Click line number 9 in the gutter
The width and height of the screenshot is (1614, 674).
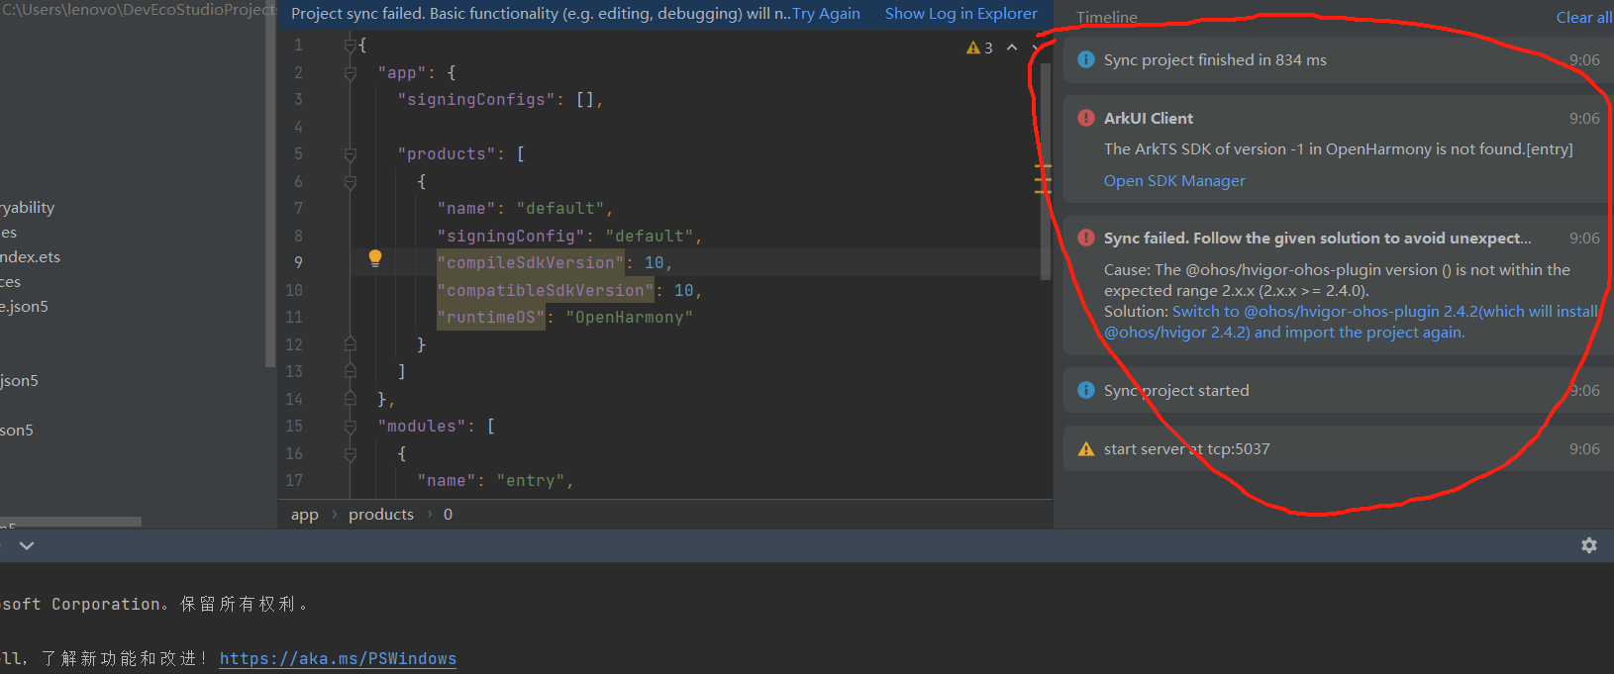(x=298, y=263)
